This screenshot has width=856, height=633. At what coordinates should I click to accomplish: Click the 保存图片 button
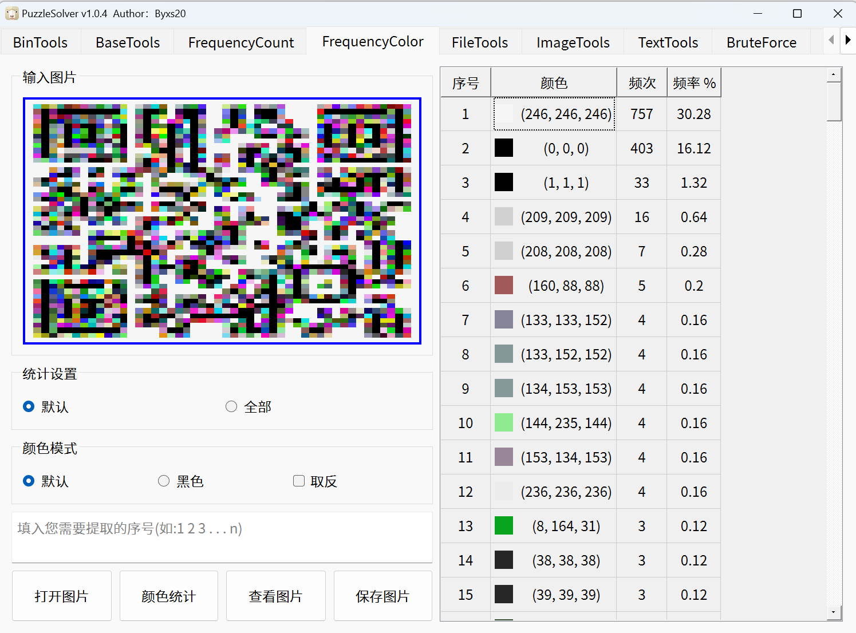[383, 596]
